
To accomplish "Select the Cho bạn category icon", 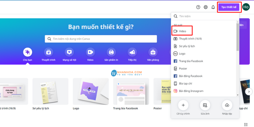I will pos(28,52).
